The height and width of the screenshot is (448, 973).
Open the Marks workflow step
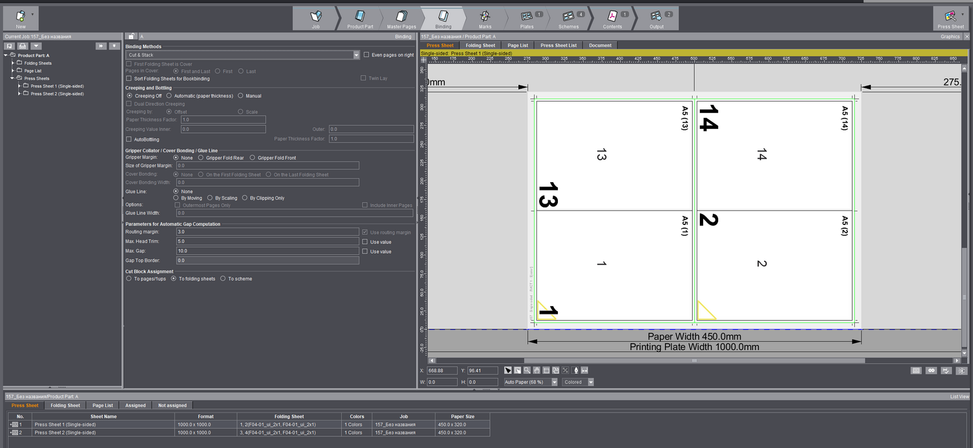[x=485, y=19]
